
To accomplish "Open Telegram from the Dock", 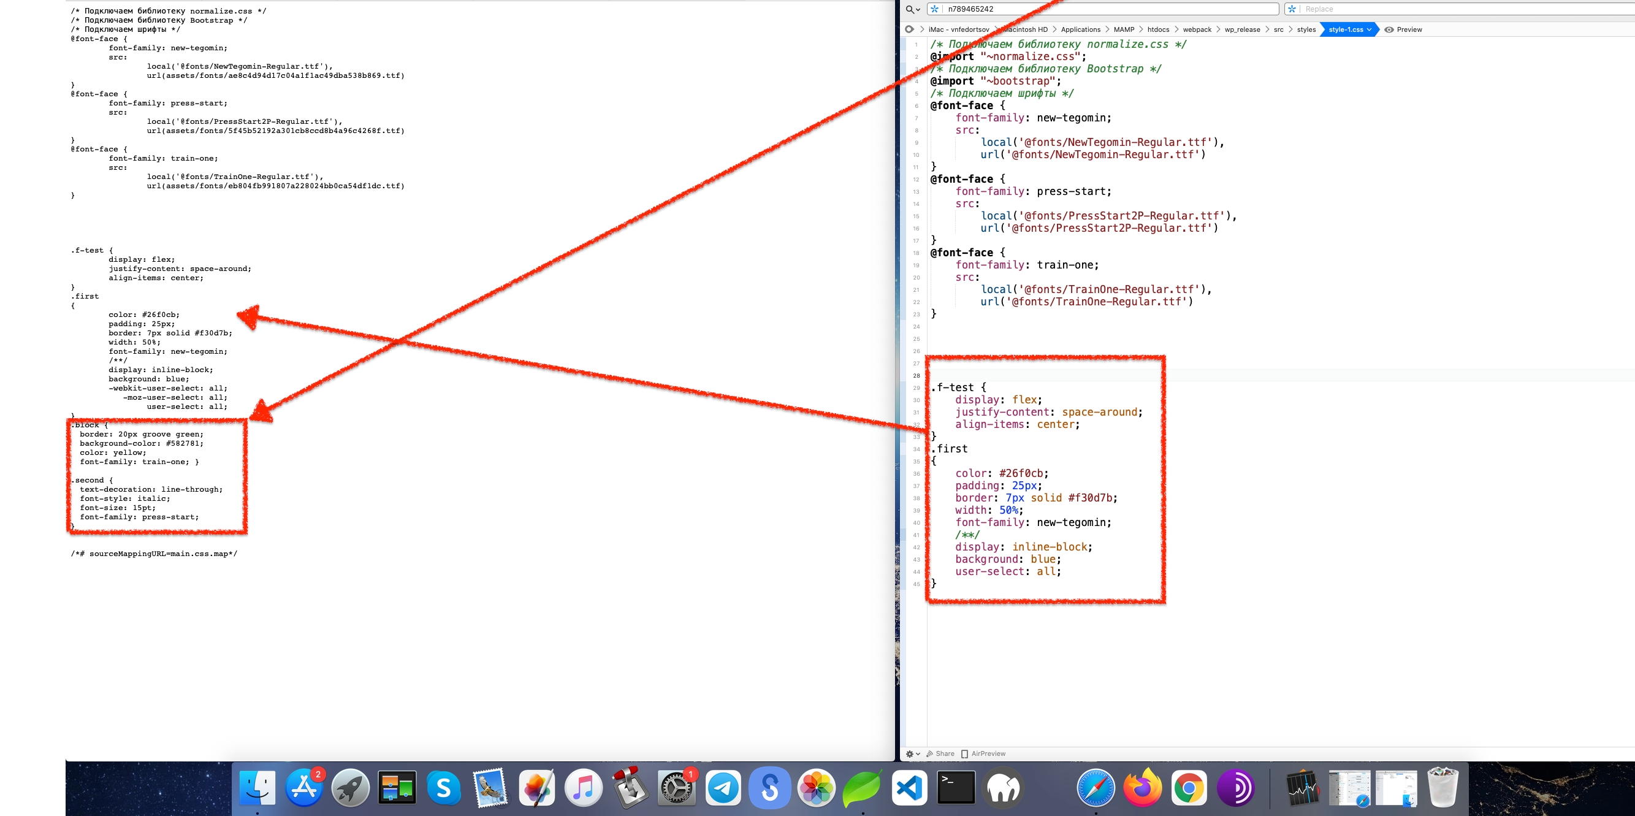I will tap(723, 788).
